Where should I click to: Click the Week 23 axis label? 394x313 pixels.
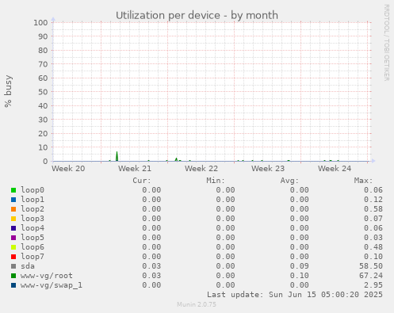click(268, 169)
